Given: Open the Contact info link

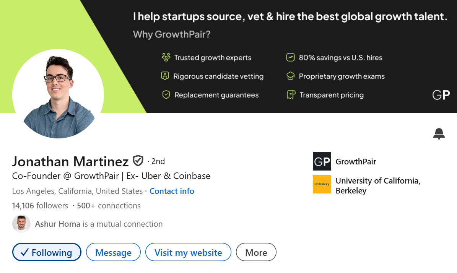Looking at the screenshot, I should (x=172, y=191).
